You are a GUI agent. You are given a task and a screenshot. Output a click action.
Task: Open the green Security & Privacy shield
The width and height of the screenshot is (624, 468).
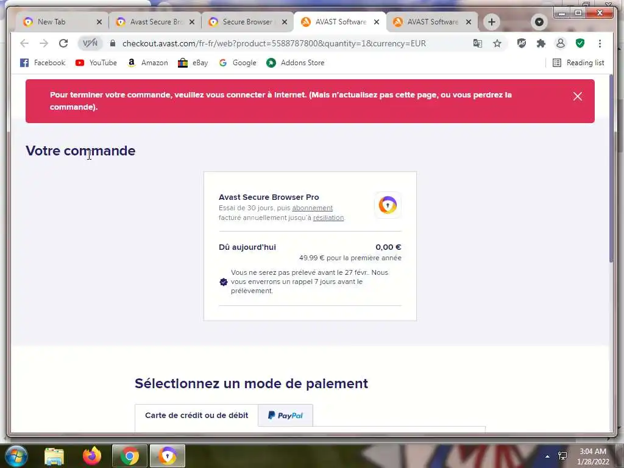pyautogui.click(x=580, y=43)
